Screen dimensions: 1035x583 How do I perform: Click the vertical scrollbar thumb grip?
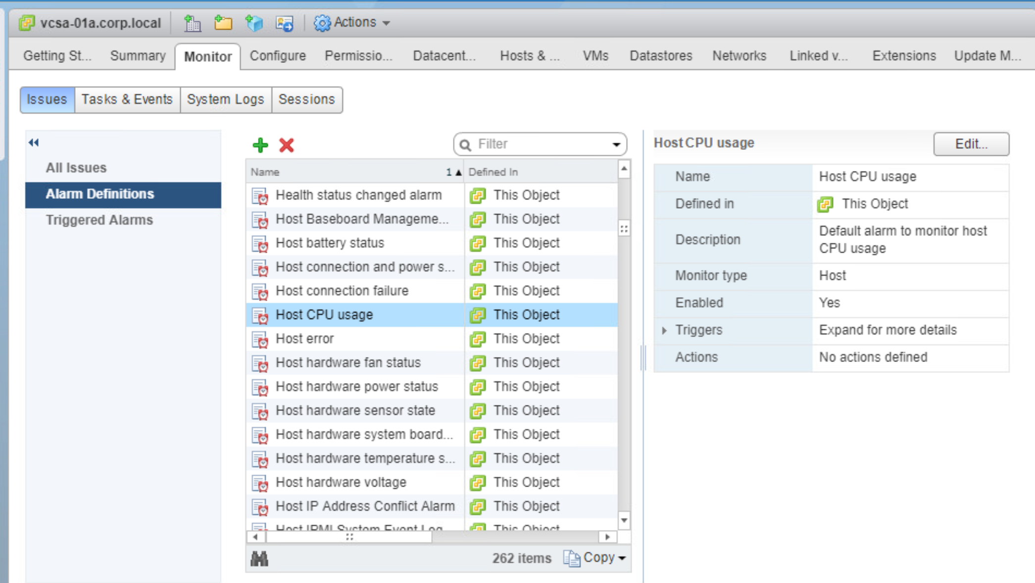click(x=624, y=229)
